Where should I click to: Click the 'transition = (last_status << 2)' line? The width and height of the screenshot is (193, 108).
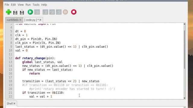click(x=61, y=81)
